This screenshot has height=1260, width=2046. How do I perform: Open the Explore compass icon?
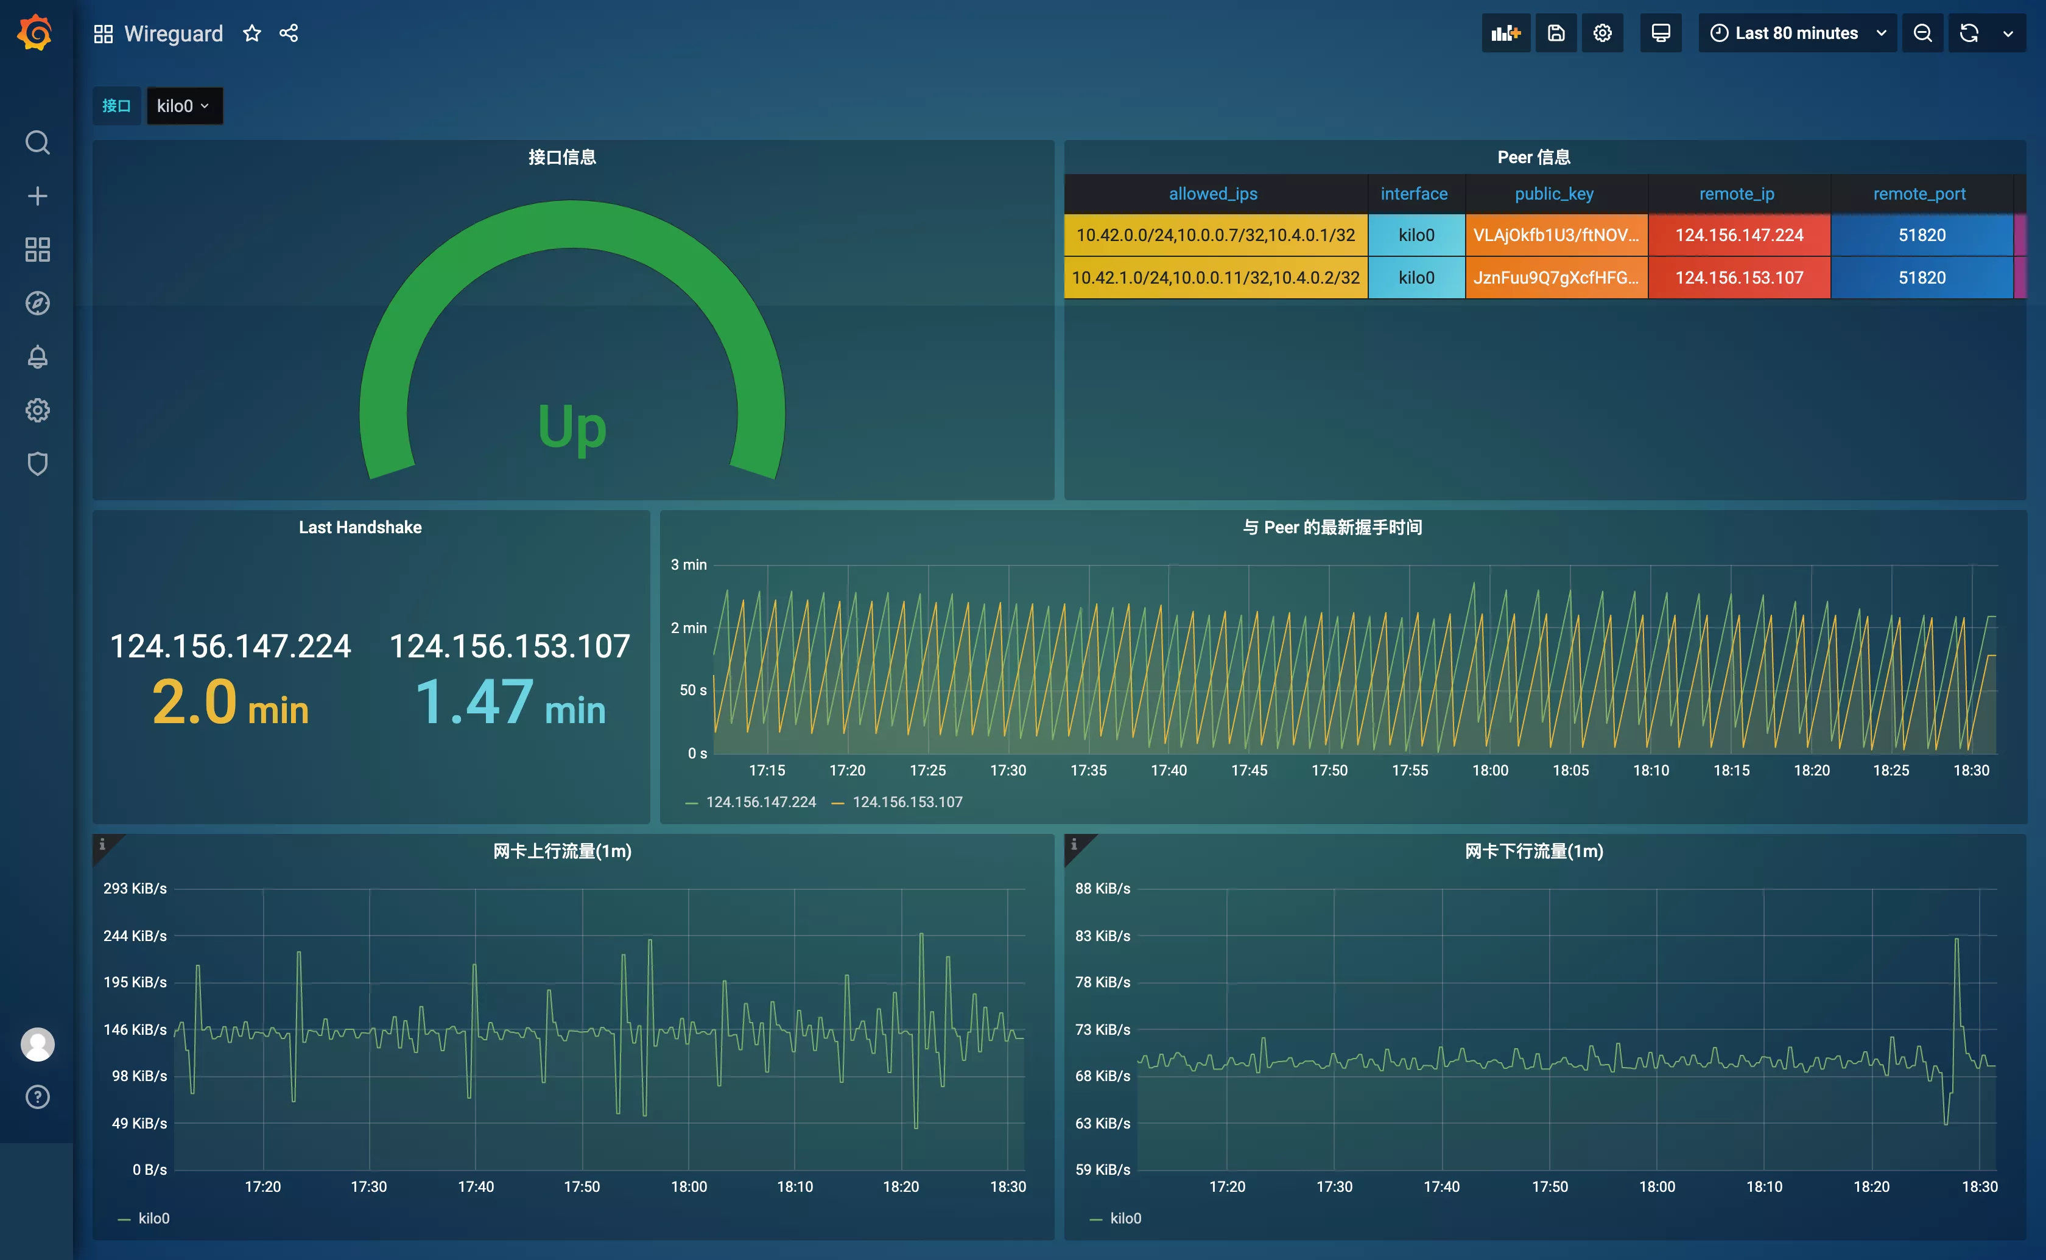[x=38, y=303]
